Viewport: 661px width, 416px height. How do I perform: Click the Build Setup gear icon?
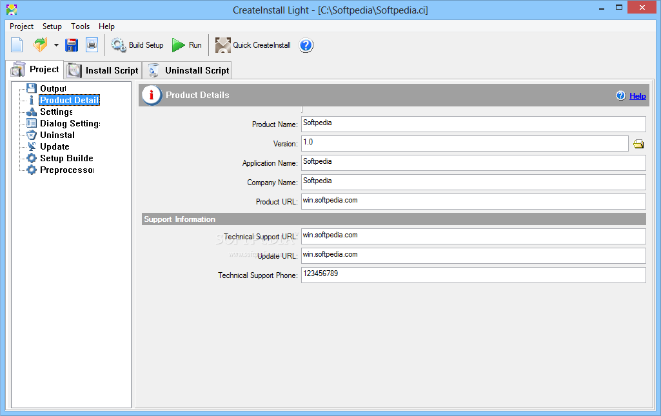click(119, 45)
